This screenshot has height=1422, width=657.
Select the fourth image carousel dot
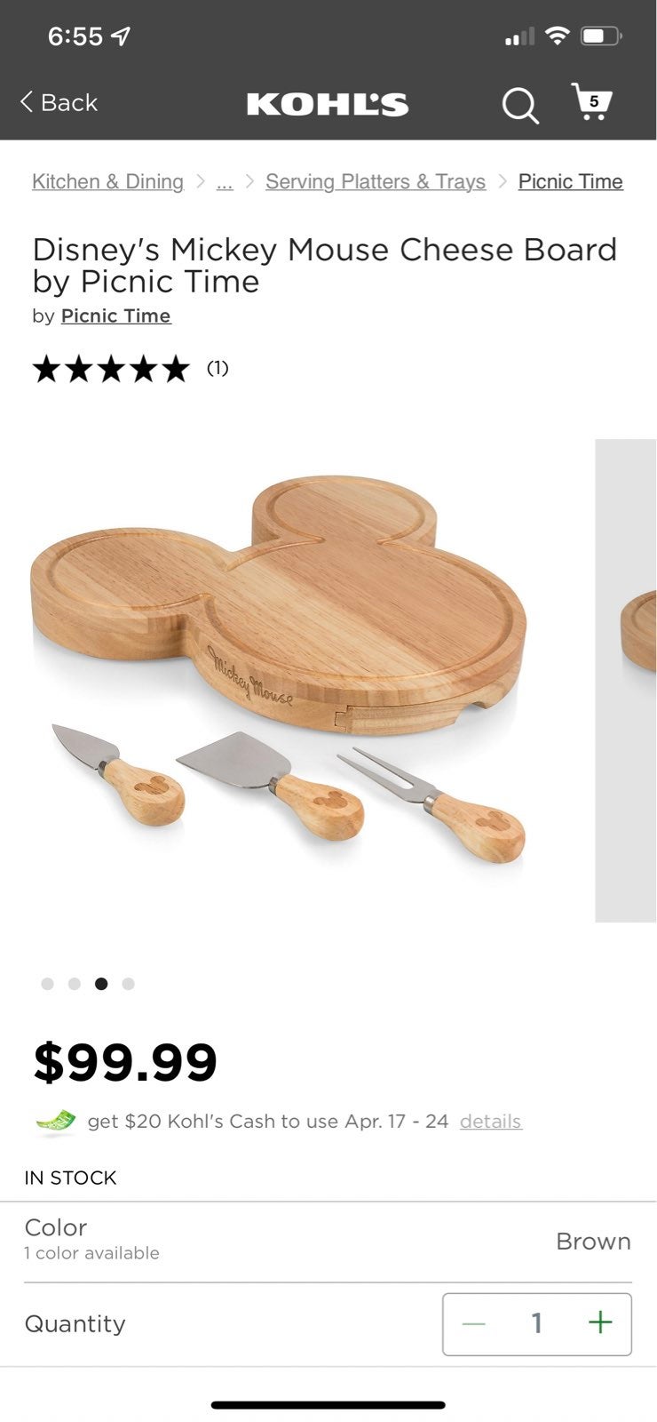[129, 984]
